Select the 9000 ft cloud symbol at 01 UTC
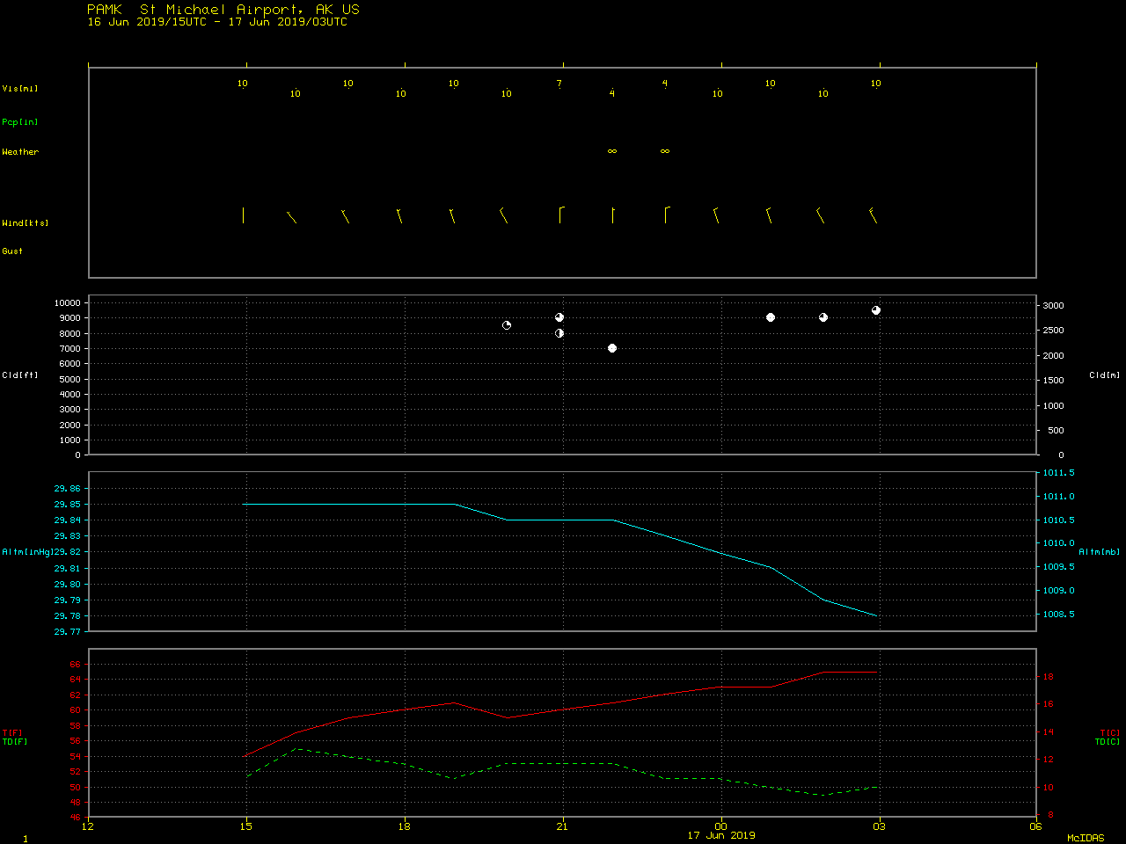1126x844 pixels. [771, 317]
